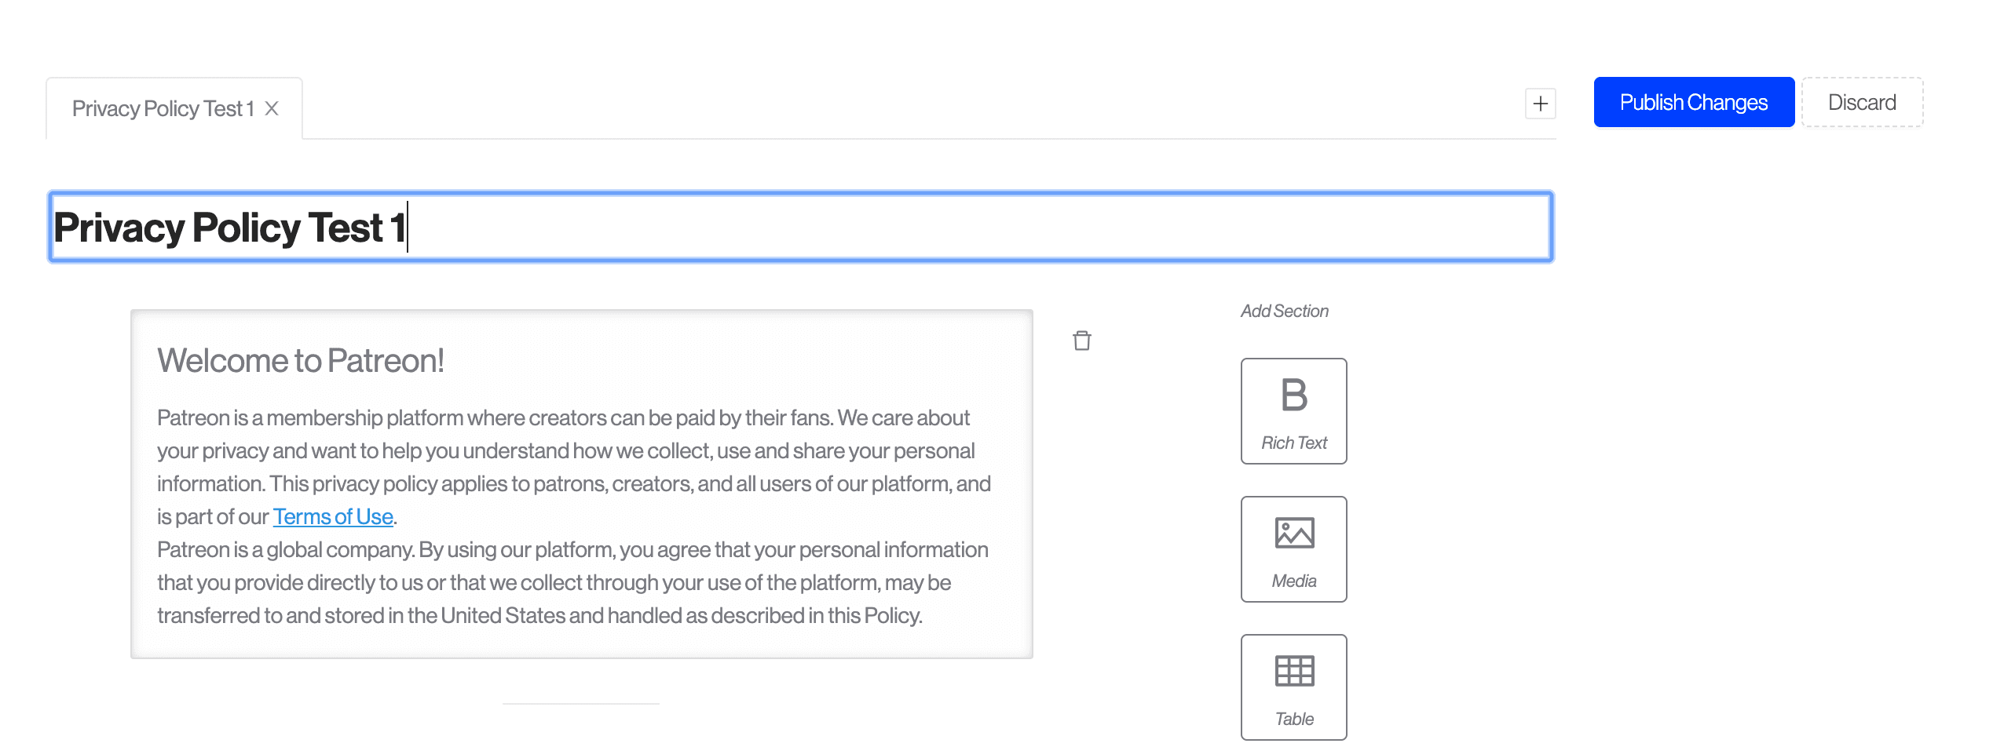Delete the Welcome section with trash icon
Screen dimensions: 2004x747
1081,341
